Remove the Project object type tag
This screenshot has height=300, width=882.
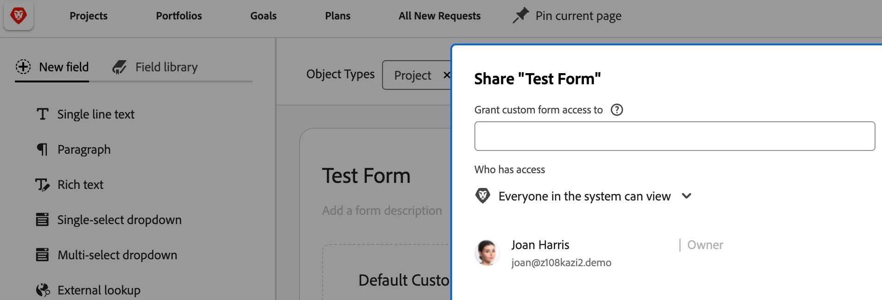446,75
